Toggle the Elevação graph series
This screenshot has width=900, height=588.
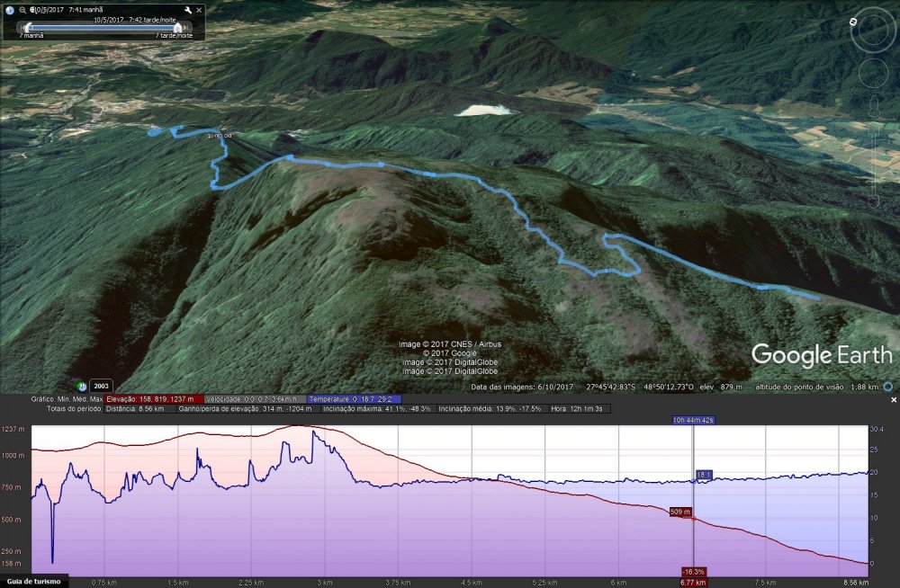[x=153, y=398]
